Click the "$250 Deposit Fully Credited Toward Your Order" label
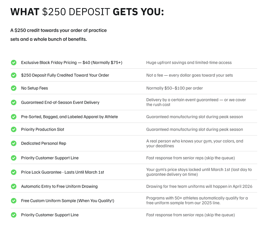Screen dimensions: 263x233 [x=65, y=75]
